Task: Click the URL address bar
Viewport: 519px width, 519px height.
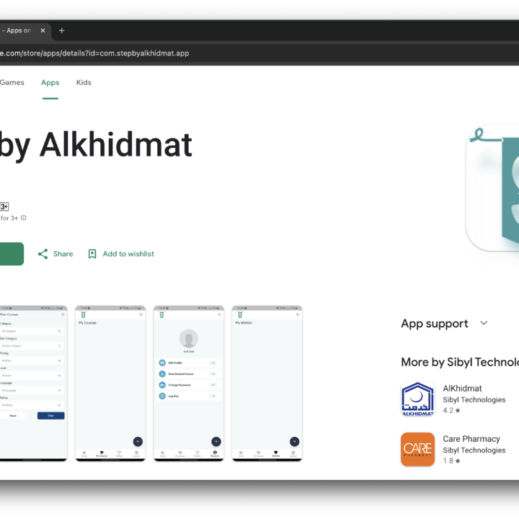Action: [x=259, y=53]
